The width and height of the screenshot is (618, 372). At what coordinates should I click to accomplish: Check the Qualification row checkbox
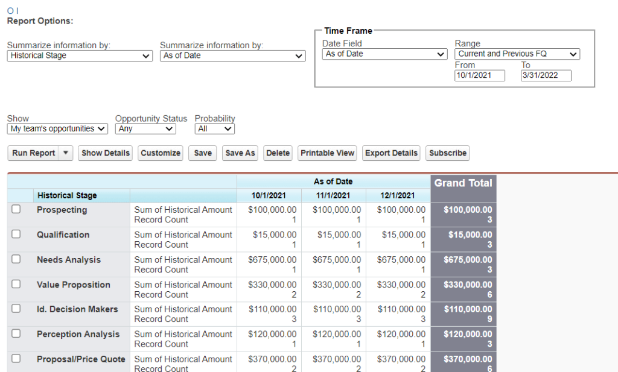[16, 234]
